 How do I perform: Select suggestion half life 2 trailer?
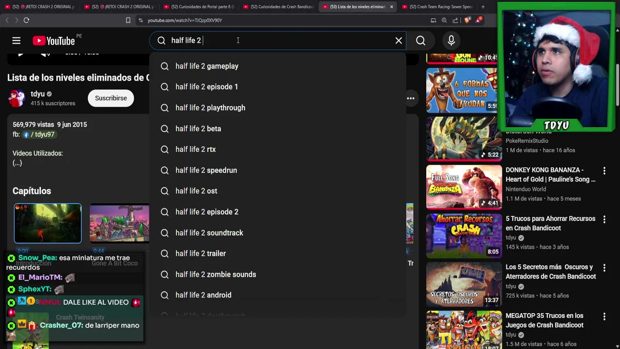pos(278,254)
